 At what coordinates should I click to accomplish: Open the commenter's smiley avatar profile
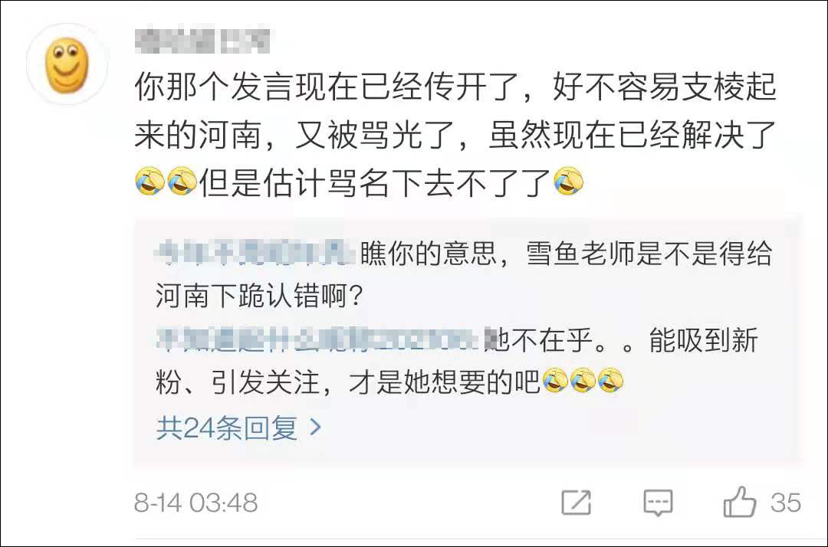tap(67, 64)
